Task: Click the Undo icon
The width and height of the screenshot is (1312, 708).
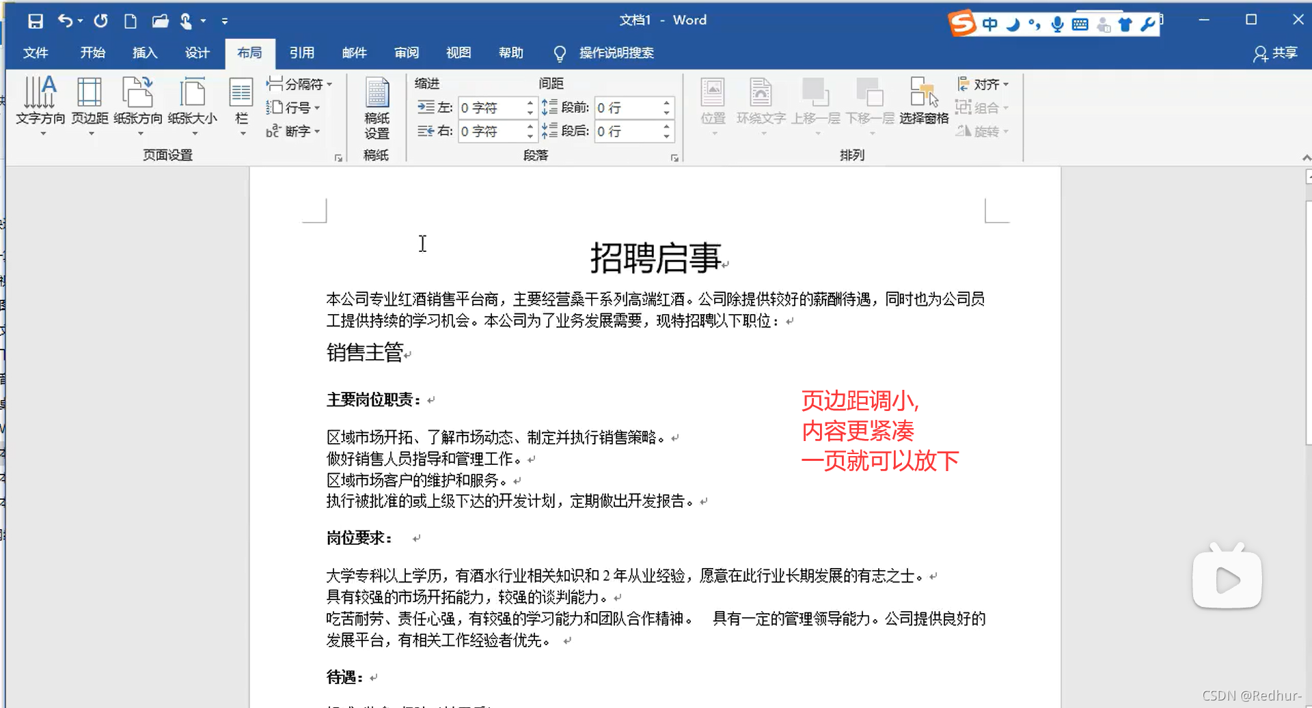Action: (x=64, y=21)
